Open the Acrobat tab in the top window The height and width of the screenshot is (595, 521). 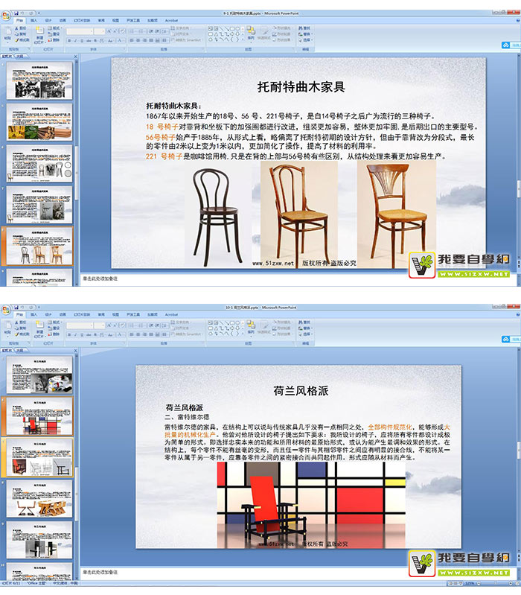coord(171,21)
